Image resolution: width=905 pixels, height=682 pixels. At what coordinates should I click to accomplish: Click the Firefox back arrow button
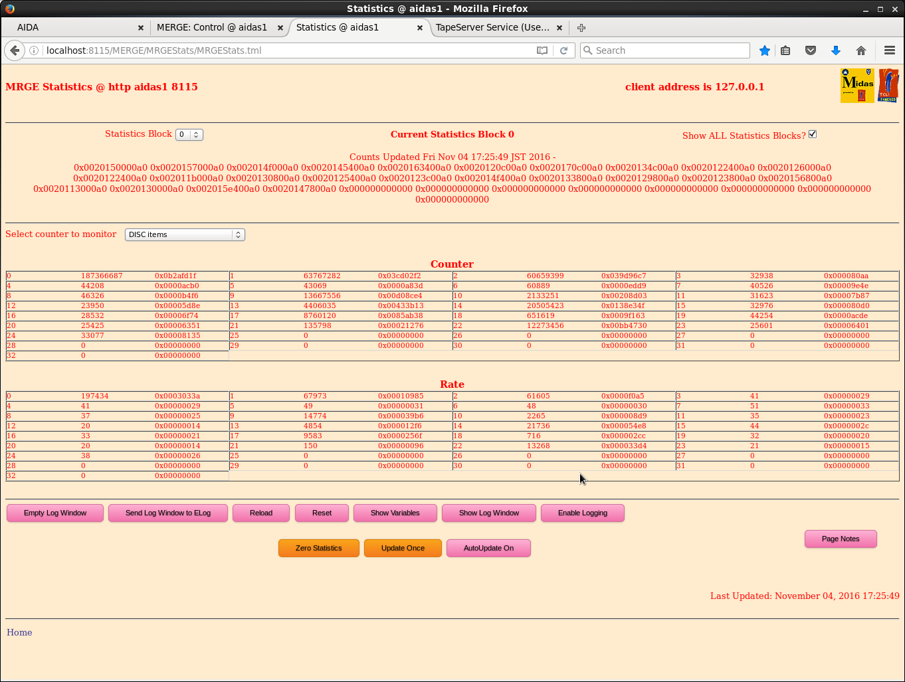coord(15,50)
